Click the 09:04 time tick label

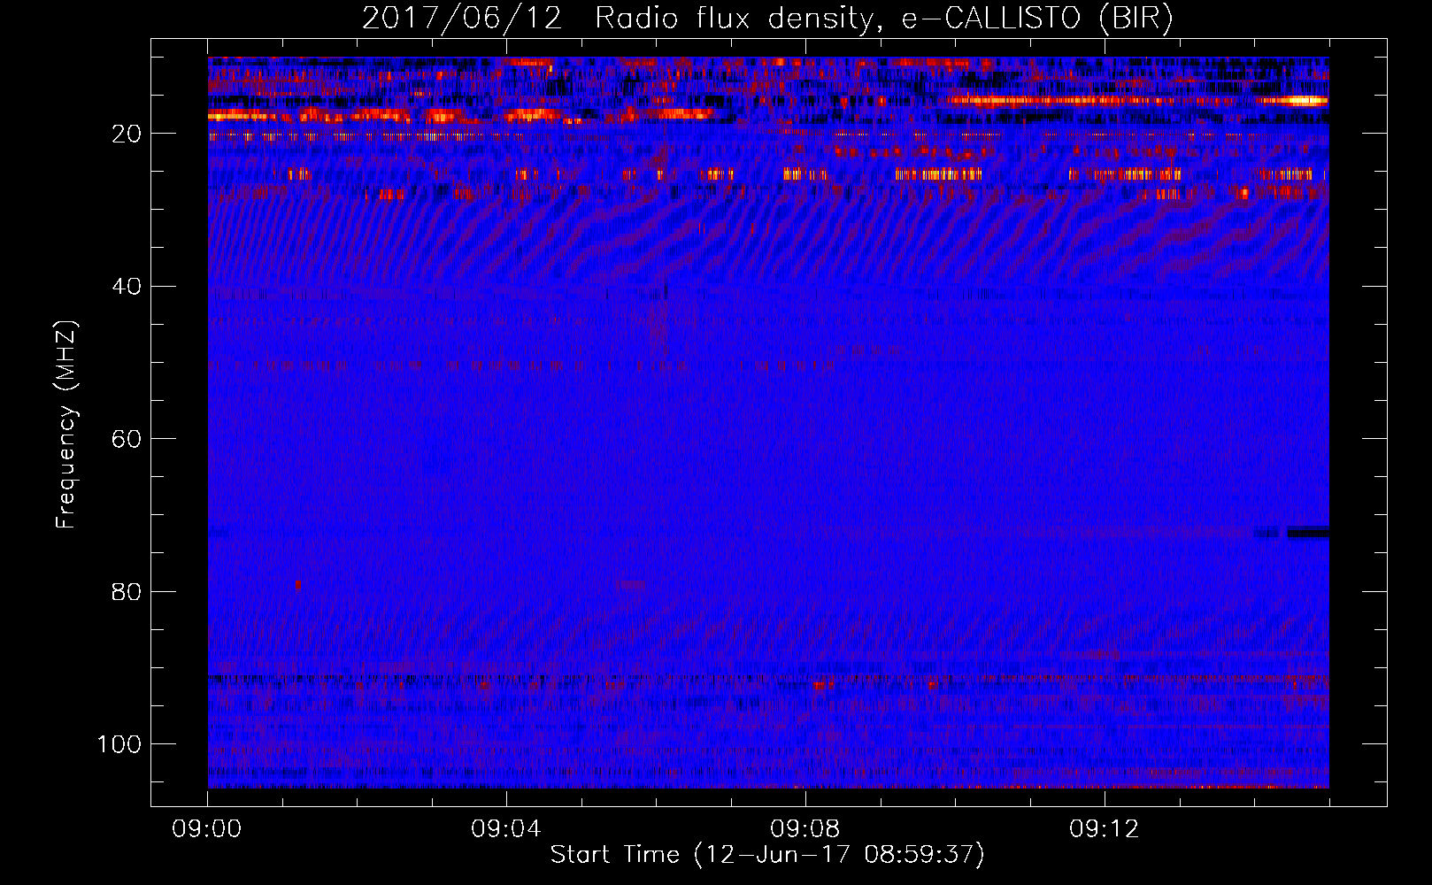point(506,829)
